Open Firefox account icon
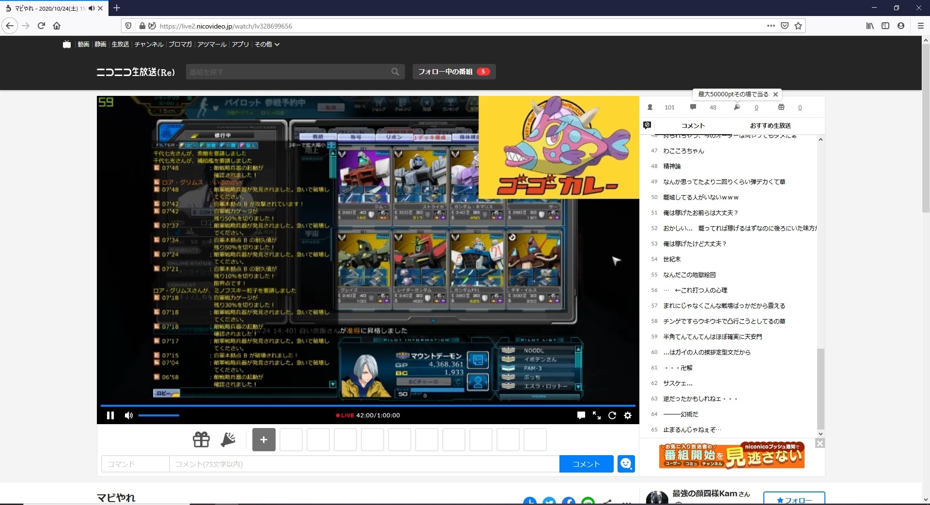930x505 pixels. point(901,26)
